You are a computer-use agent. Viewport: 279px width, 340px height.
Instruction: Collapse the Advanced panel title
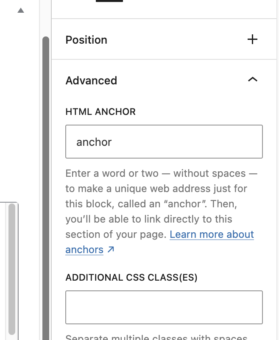(91, 81)
